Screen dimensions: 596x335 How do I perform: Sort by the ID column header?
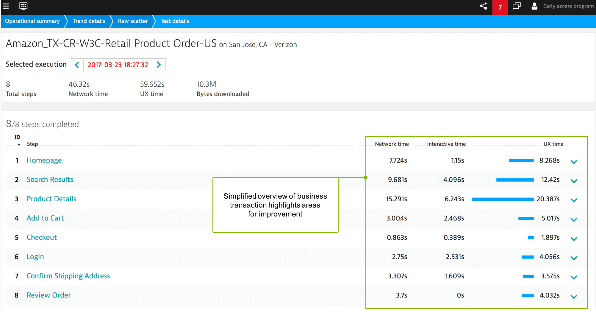click(x=18, y=137)
